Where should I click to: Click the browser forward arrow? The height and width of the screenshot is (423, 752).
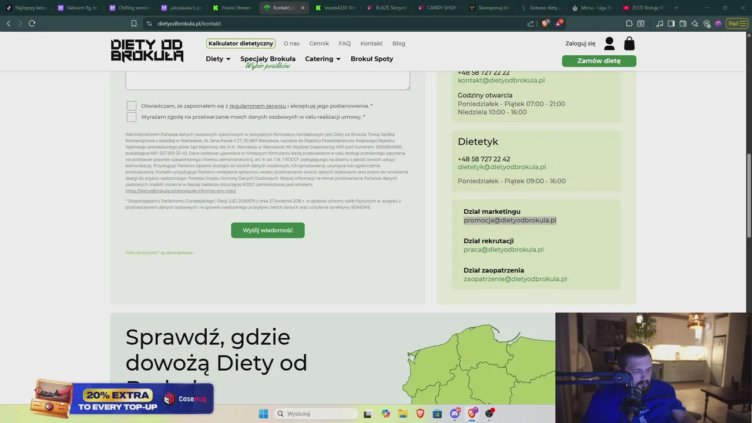tap(20, 23)
